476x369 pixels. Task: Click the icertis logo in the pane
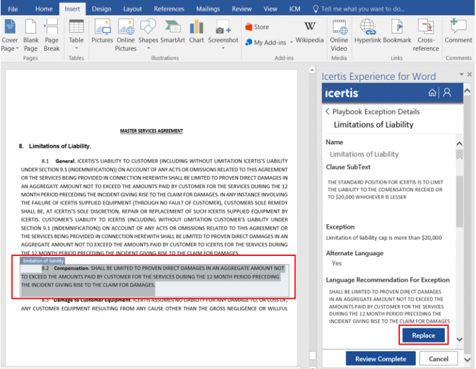point(342,93)
